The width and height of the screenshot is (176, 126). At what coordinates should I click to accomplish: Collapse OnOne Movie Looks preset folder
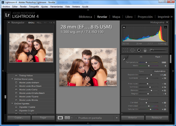coord(12,79)
